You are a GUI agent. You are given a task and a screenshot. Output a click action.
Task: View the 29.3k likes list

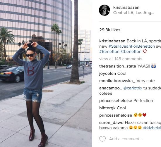(x=110, y=30)
